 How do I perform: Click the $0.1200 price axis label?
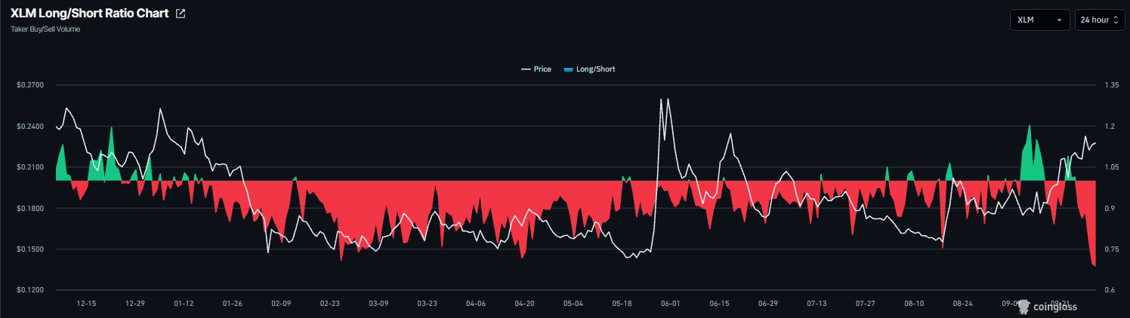30,290
